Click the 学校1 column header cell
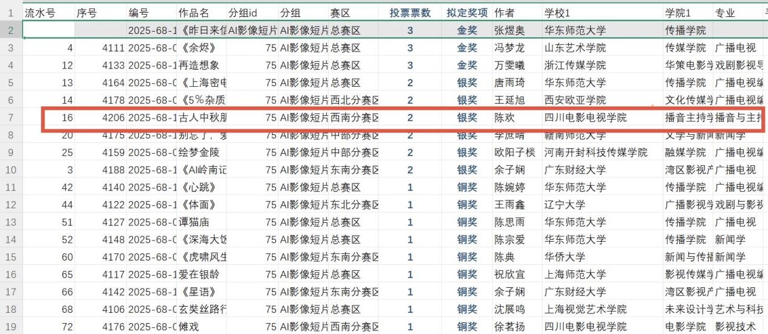The height and width of the screenshot is (334, 768). tap(602, 13)
